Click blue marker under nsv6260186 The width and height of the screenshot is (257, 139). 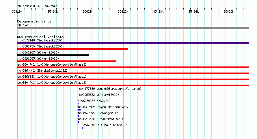coord(79,122)
